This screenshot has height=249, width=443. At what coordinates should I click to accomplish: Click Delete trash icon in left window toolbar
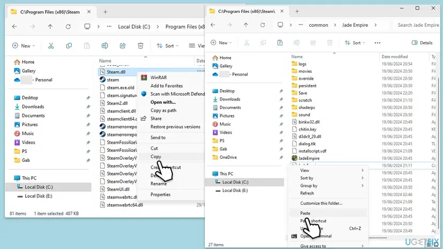tap(140, 45)
